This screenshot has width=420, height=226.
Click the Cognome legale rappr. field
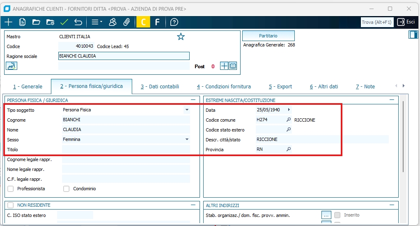click(126, 159)
